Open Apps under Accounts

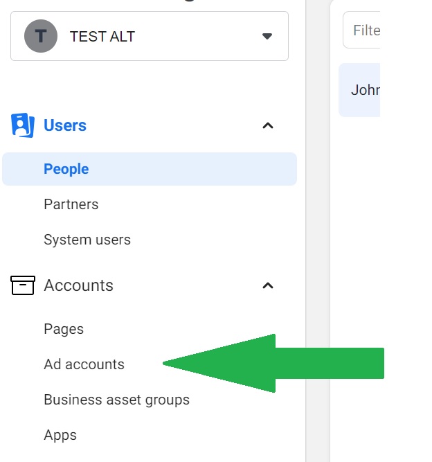60,435
